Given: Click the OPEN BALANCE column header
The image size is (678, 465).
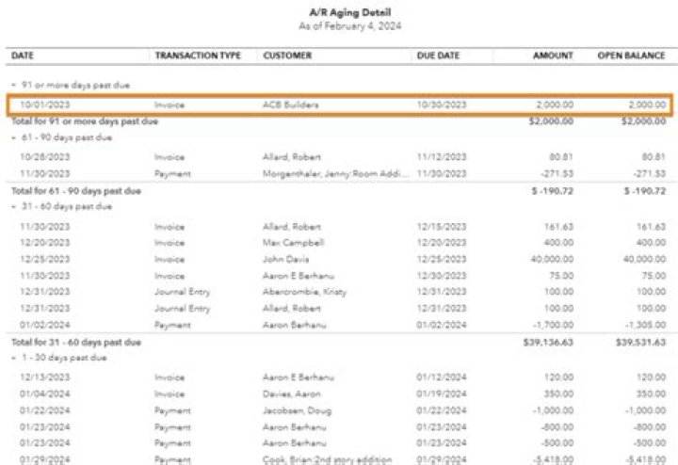Looking at the screenshot, I should [x=631, y=56].
